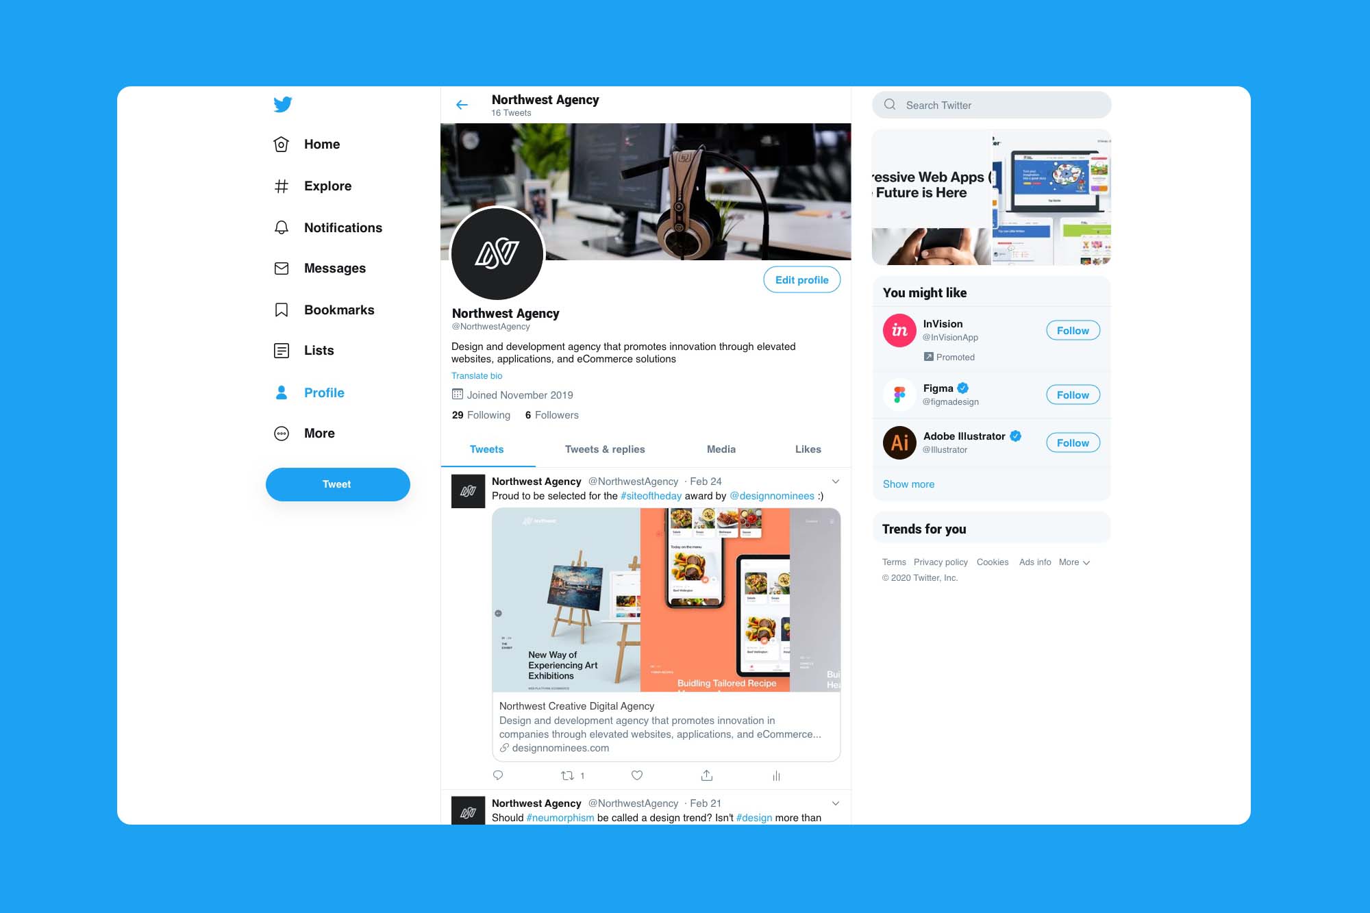This screenshot has height=913, width=1370.
Task: Click the Notifications bell icon
Action: click(x=281, y=226)
